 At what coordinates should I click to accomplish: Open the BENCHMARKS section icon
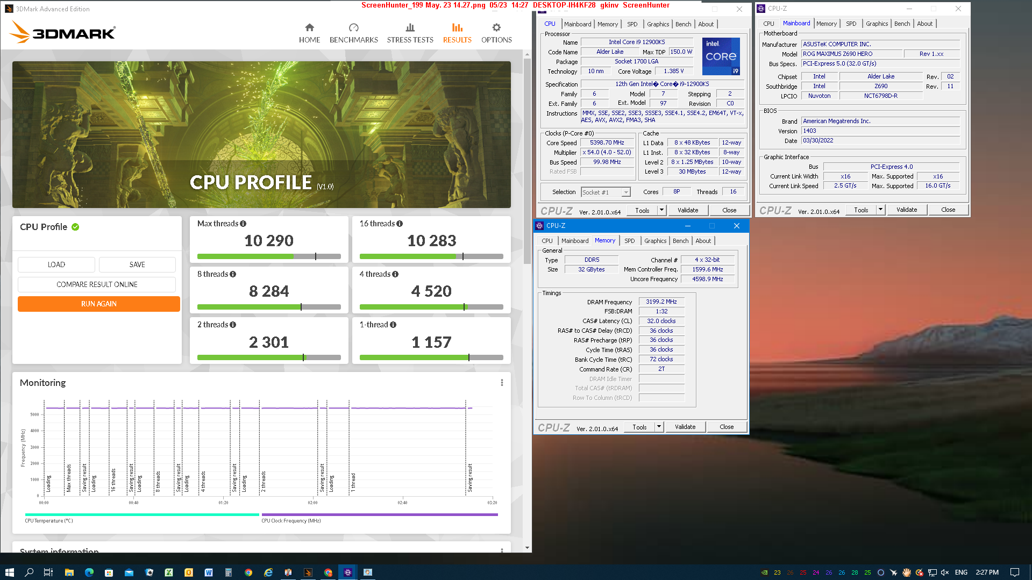[353, 27]
